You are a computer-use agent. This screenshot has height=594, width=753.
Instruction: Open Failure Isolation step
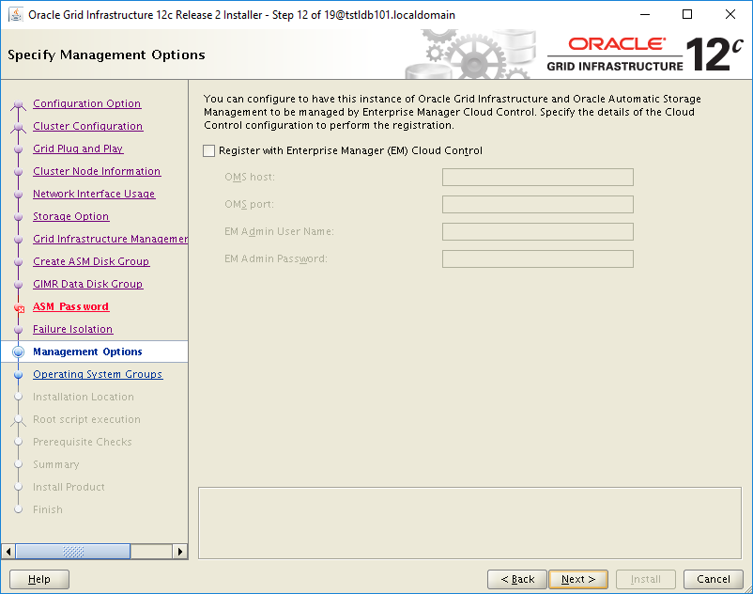[73, 329]
